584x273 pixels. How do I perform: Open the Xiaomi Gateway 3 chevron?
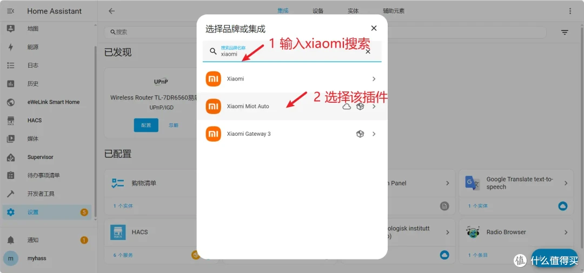374,134
